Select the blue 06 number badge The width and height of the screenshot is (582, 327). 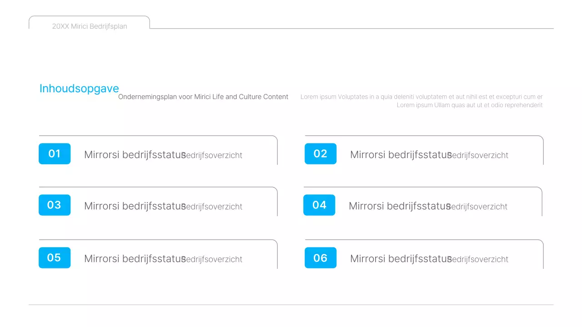click(x=321, y=258)
